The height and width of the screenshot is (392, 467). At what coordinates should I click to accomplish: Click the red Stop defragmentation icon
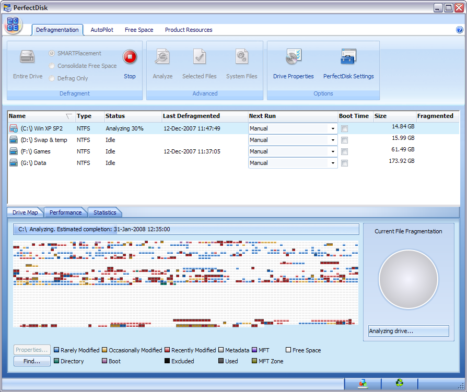point(130,57)
